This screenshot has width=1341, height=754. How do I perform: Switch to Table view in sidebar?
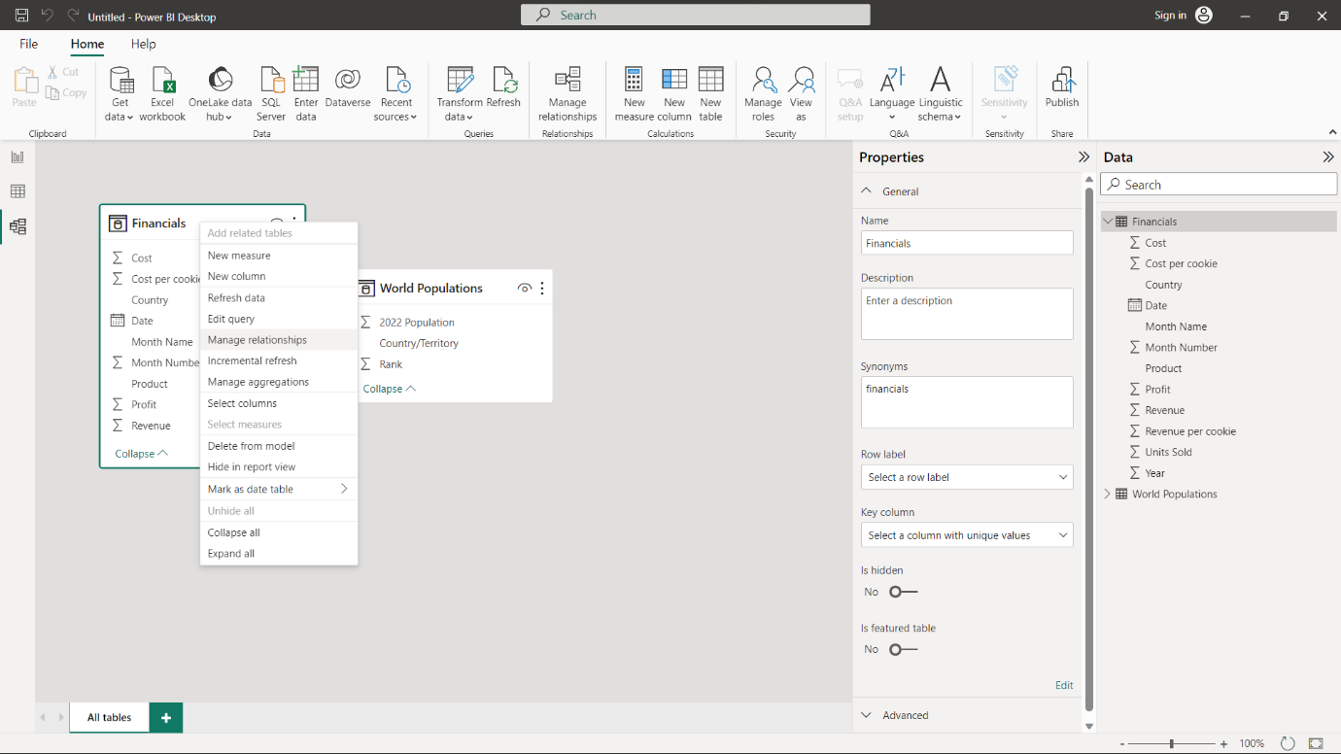(x=17, y=191)
